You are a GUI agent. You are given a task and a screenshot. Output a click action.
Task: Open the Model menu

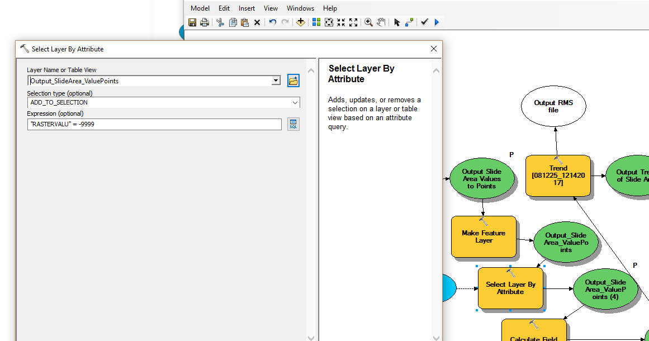(x=200, y=8)
